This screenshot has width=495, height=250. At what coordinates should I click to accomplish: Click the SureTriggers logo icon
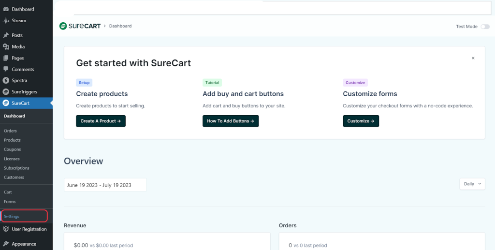(x=6, y=92)
